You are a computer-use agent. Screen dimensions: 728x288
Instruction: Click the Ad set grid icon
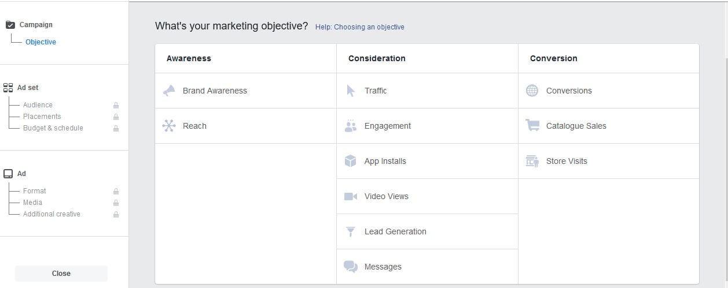tap(8, 88)
